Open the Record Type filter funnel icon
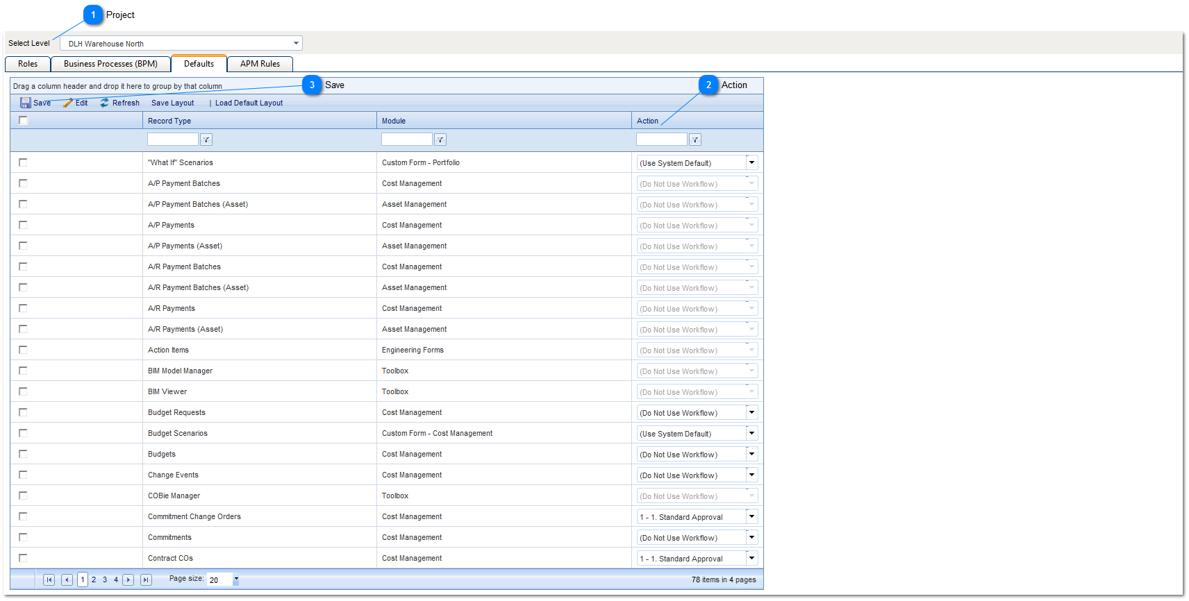 (x=206, y=139)
